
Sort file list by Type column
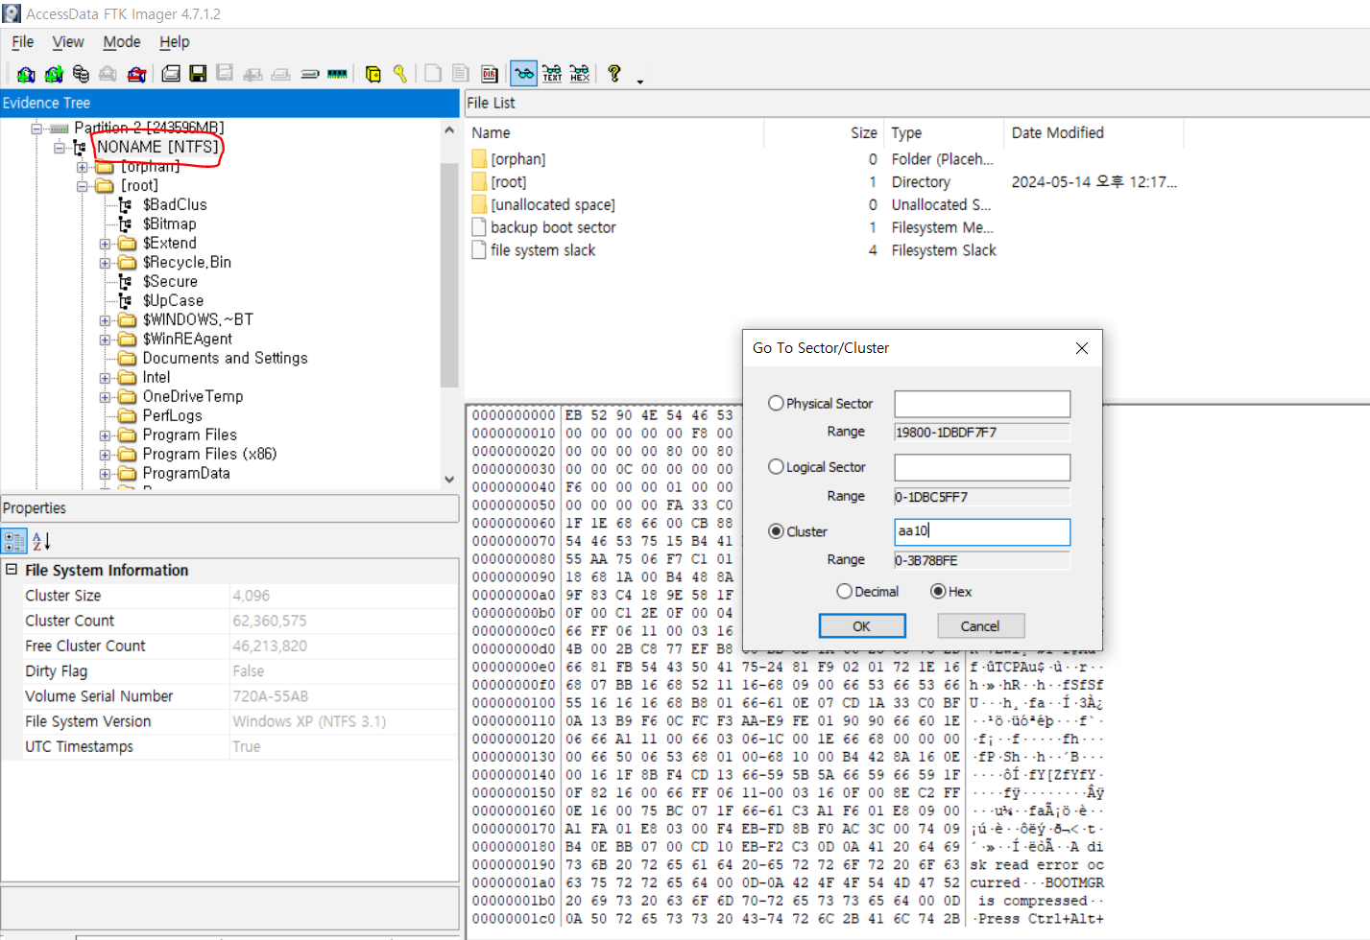tap(944, 133)
